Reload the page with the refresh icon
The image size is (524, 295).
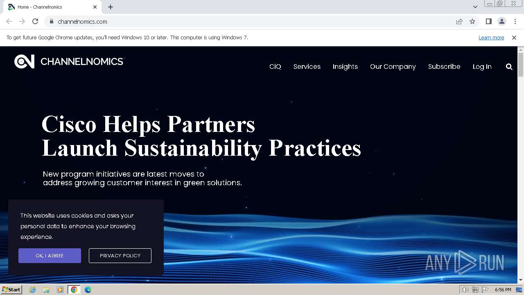pos(35,21)
